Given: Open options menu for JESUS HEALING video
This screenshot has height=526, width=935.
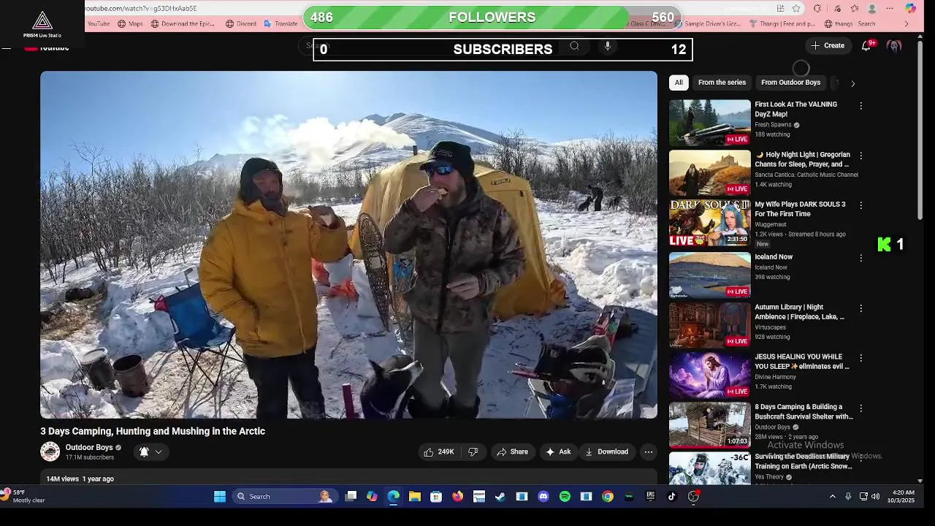Looking at the screenshot, I should 861,358.
